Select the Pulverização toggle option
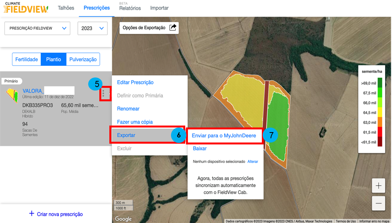Viewport: 392px width, 223px height. point(83,59)
